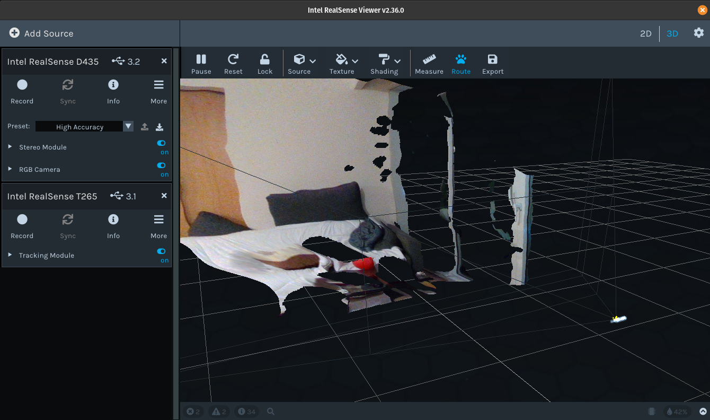Remove the Intel RealSense T265 device
This screenshot has height=420, width=710.
164,196
